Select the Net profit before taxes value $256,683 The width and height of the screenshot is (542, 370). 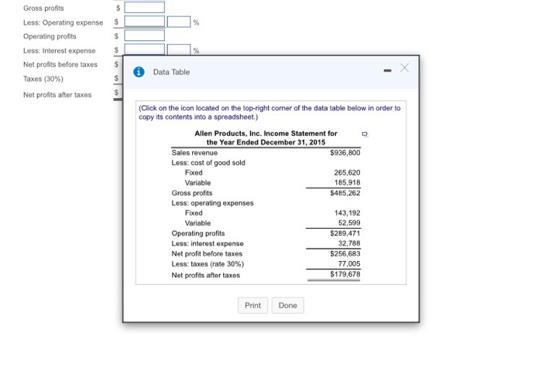coord(345,254)
